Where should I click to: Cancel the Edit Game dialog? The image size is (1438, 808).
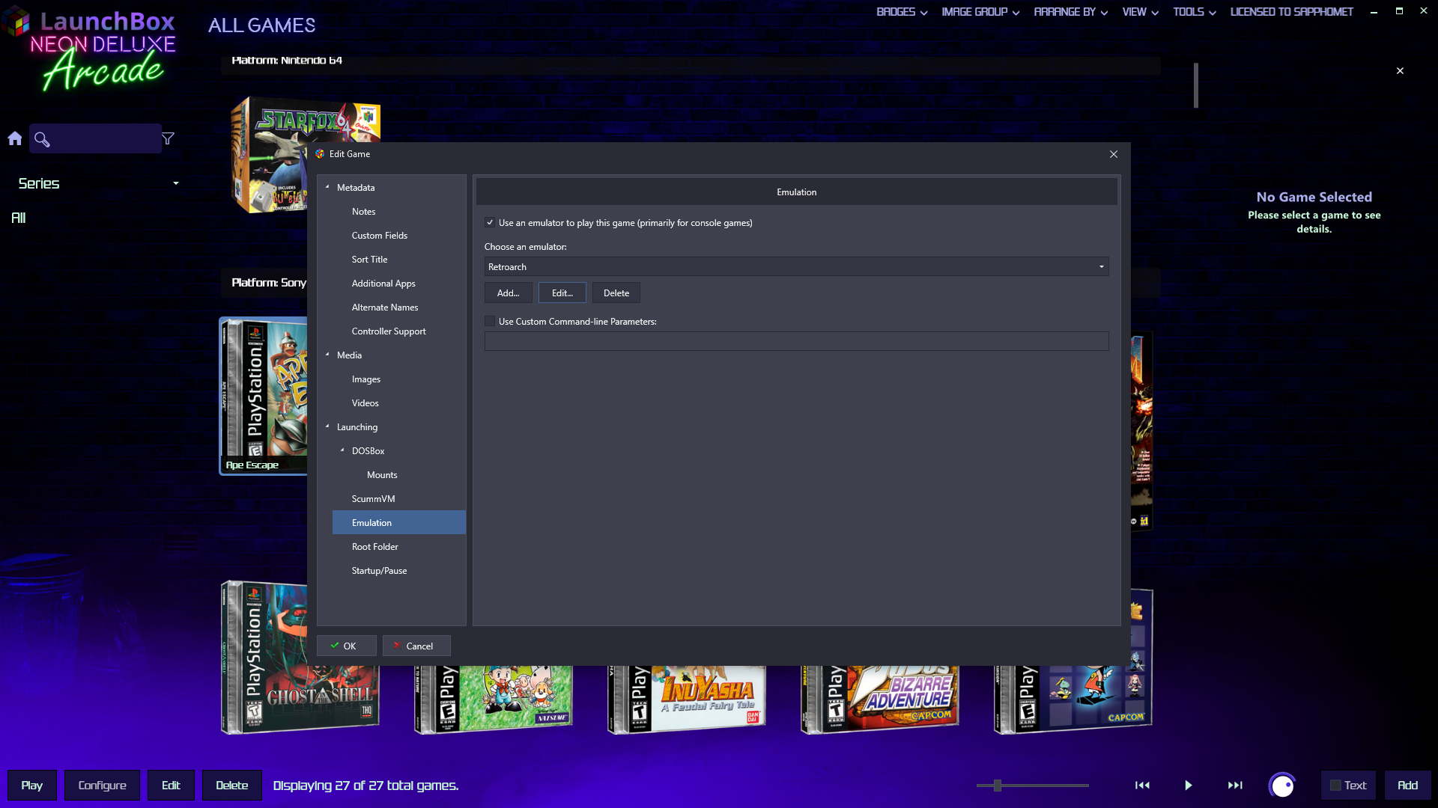click(416, 646)
